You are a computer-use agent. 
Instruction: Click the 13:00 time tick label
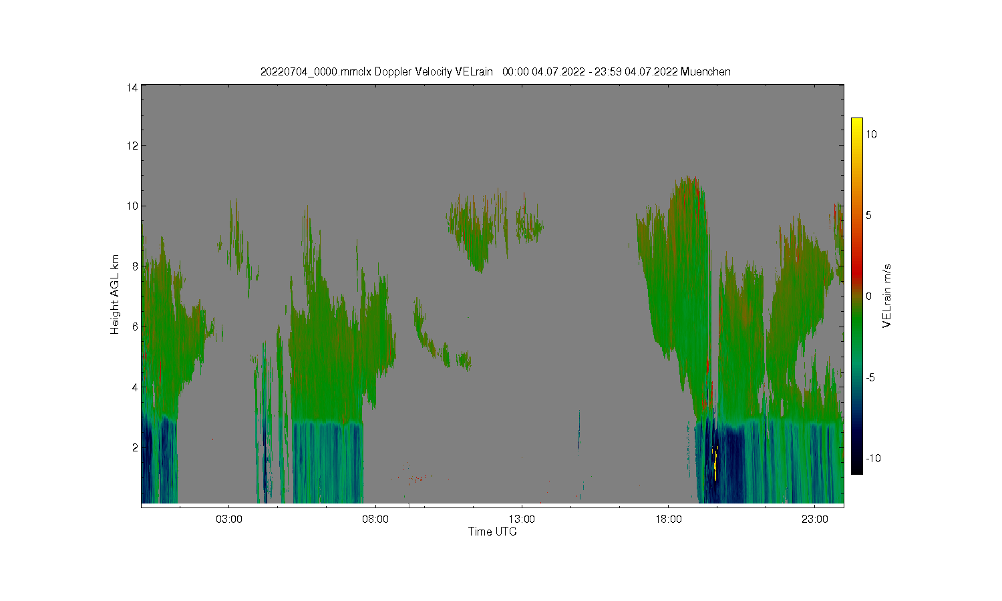(522, 520)
